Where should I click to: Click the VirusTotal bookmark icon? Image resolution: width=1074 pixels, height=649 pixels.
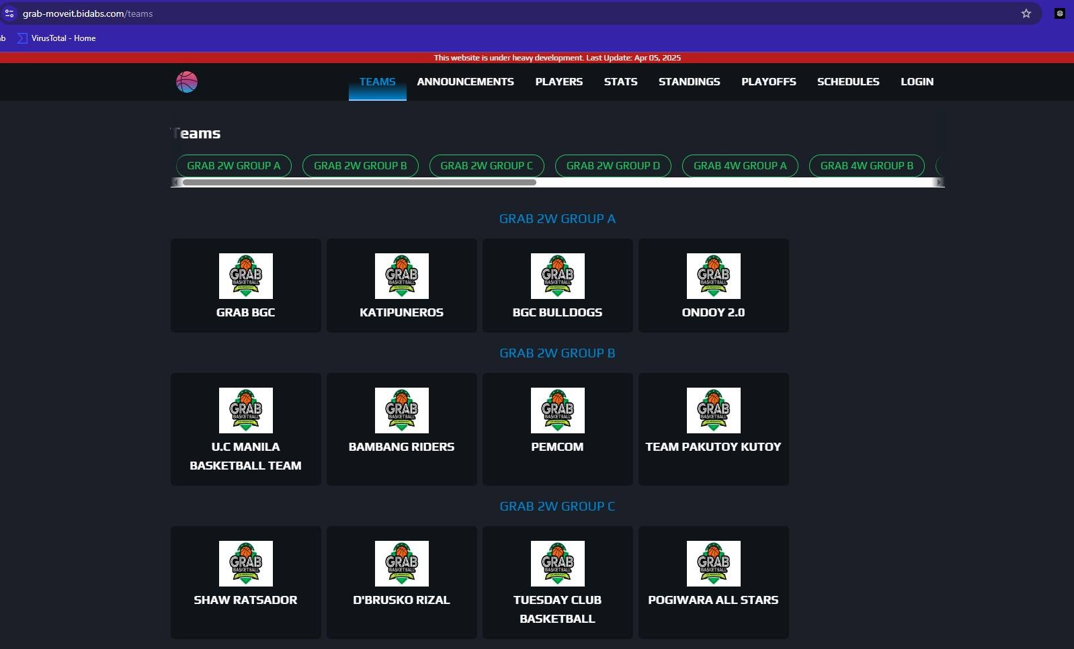coord(22,38)
